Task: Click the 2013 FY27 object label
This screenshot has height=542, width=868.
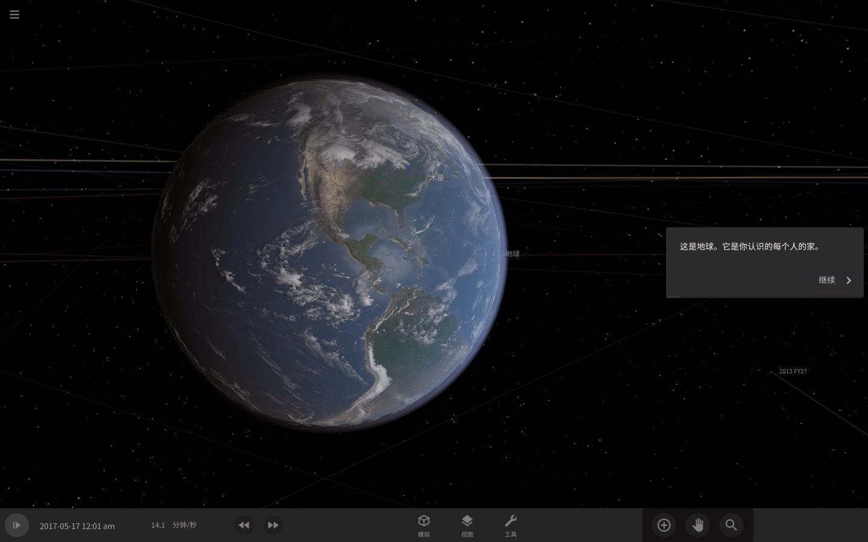Action: pyautogui.click(x=793, y=371)
